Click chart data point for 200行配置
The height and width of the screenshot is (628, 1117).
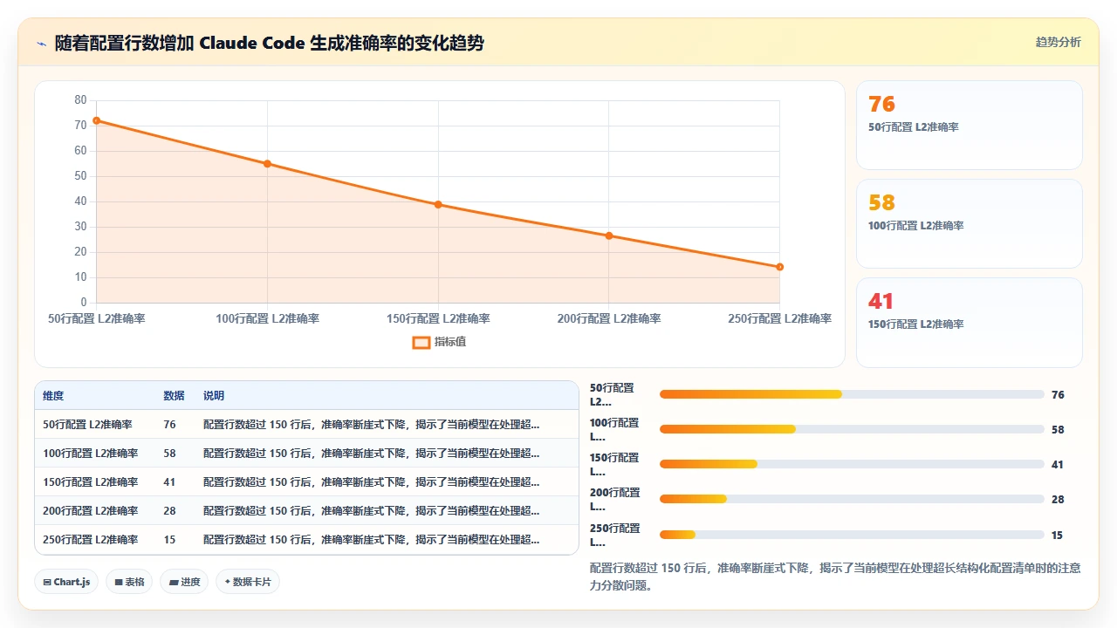point(609,235)
